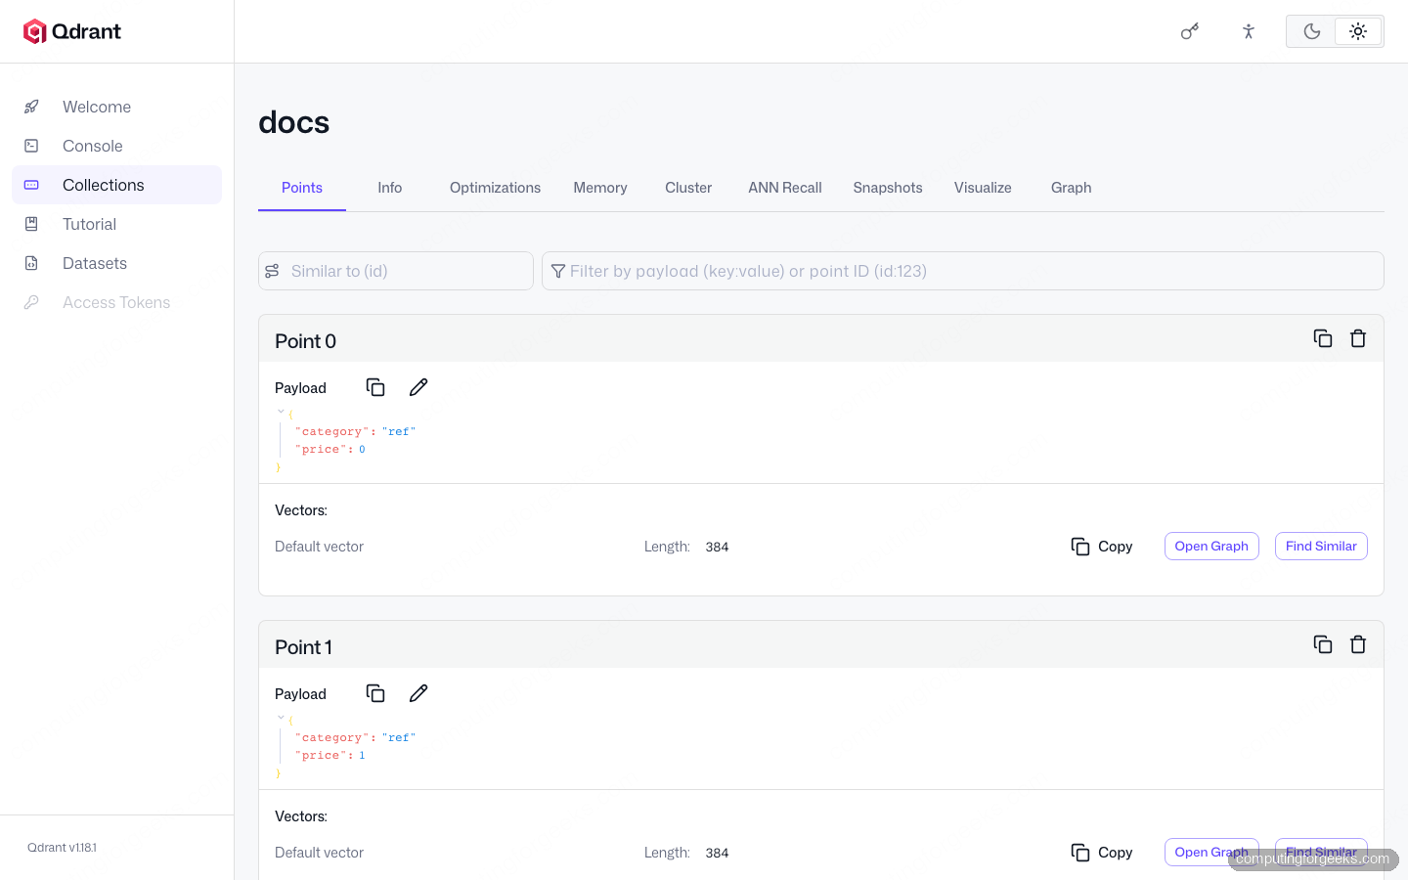Switch to the Optimizations tab
1408x880 pixels.
(495, 188)
